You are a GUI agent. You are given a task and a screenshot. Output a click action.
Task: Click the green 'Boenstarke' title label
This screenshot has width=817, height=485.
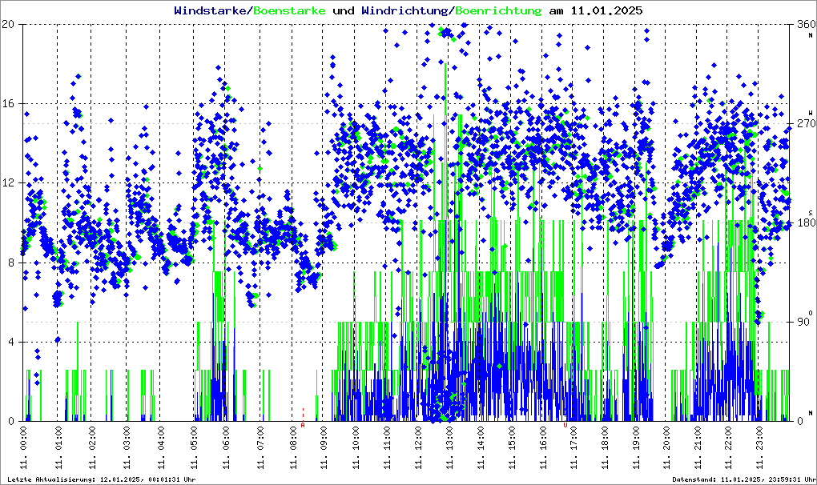[289, 11]
